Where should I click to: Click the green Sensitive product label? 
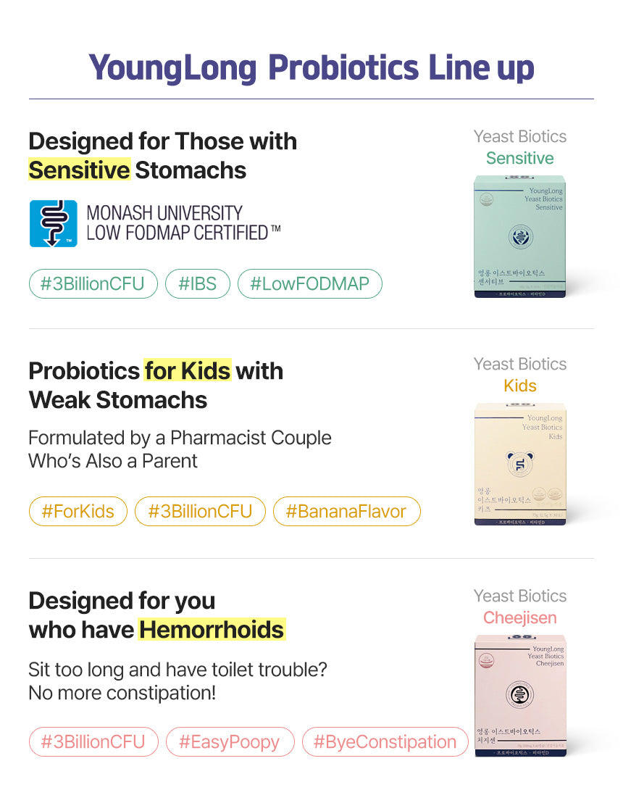click(x=520, y=158)
